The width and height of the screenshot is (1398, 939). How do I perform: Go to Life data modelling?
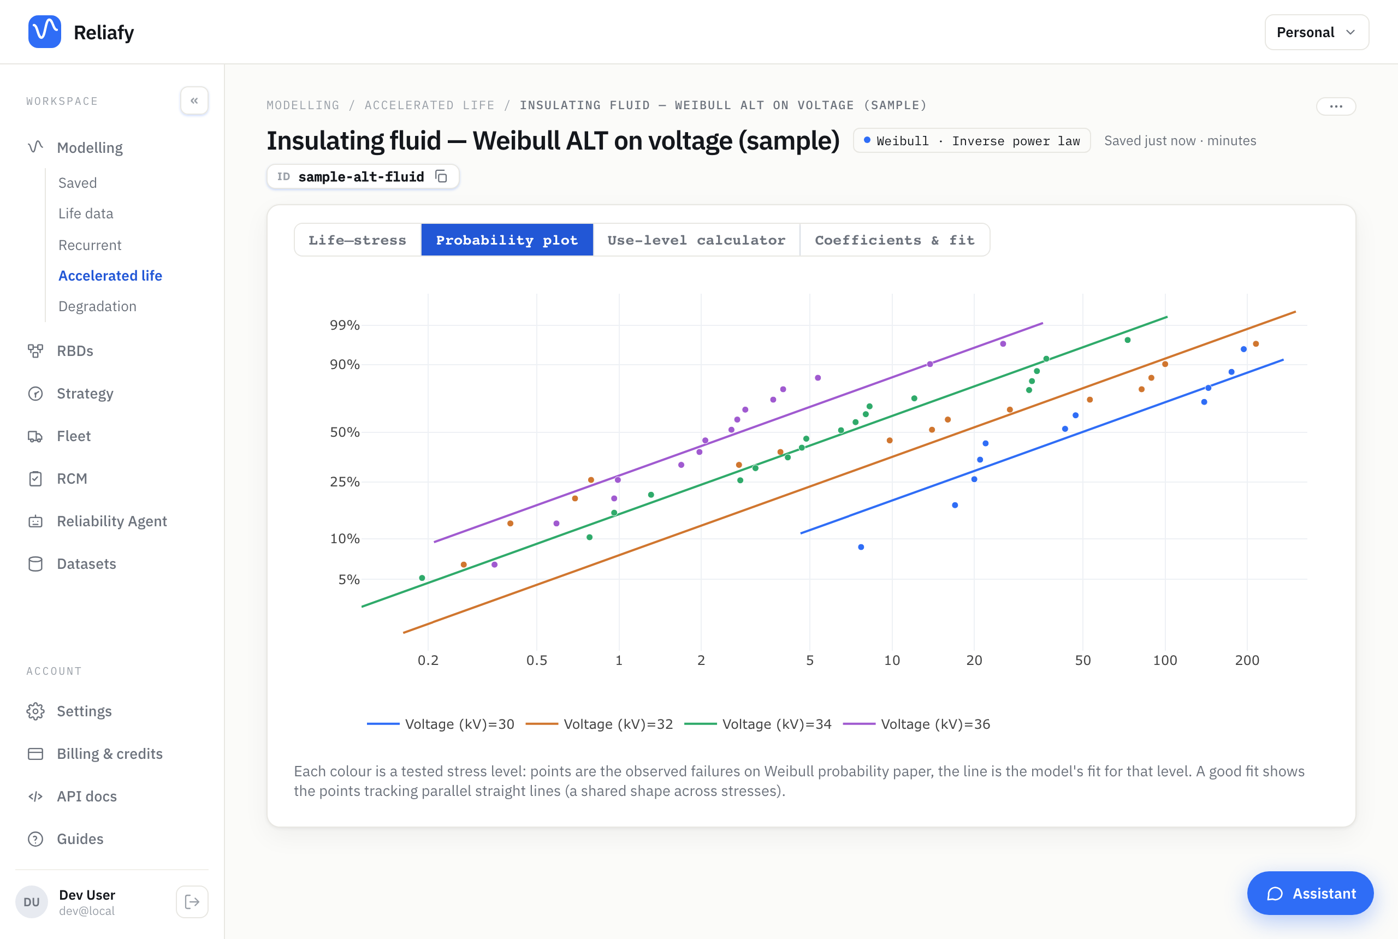86,213
